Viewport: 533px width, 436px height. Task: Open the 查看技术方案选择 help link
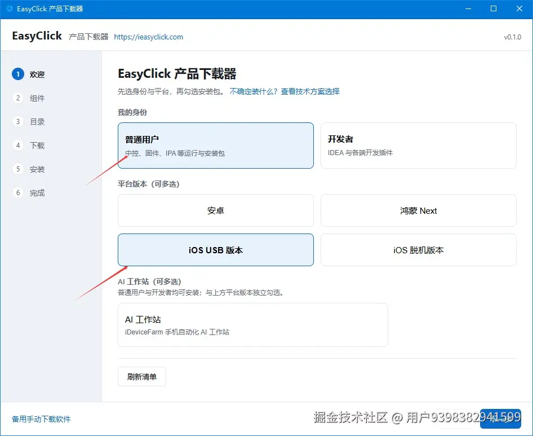(x=310, y=91)
